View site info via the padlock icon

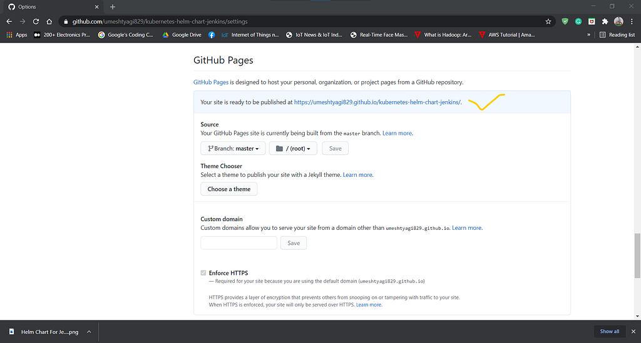tap(65, 22)
